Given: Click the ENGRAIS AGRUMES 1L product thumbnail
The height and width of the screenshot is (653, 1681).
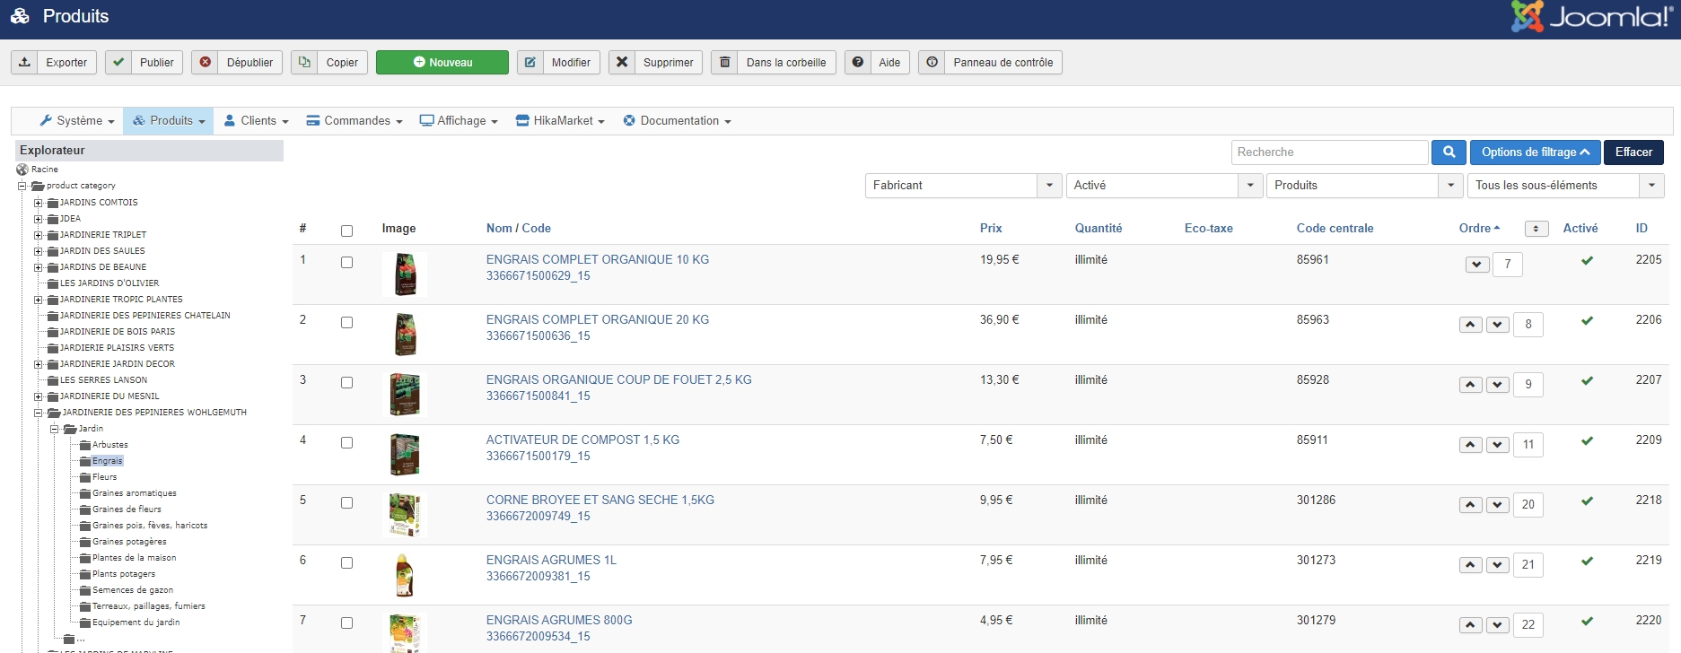Looking at the screenshot, I should click(405, 575).
